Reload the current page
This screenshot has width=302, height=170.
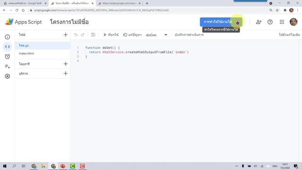point(17,10)
